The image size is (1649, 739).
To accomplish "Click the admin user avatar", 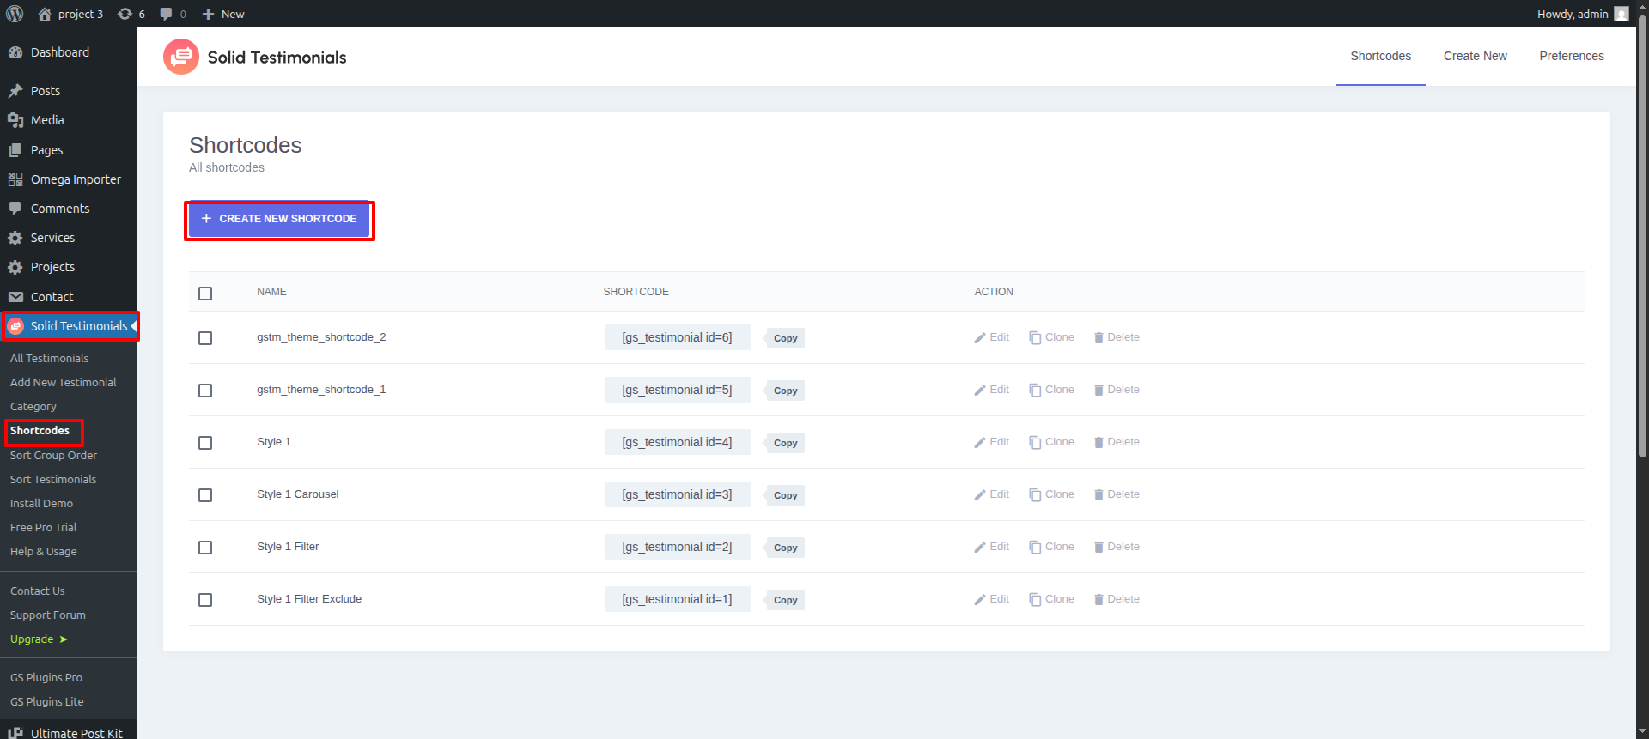I will (1621, 14).
